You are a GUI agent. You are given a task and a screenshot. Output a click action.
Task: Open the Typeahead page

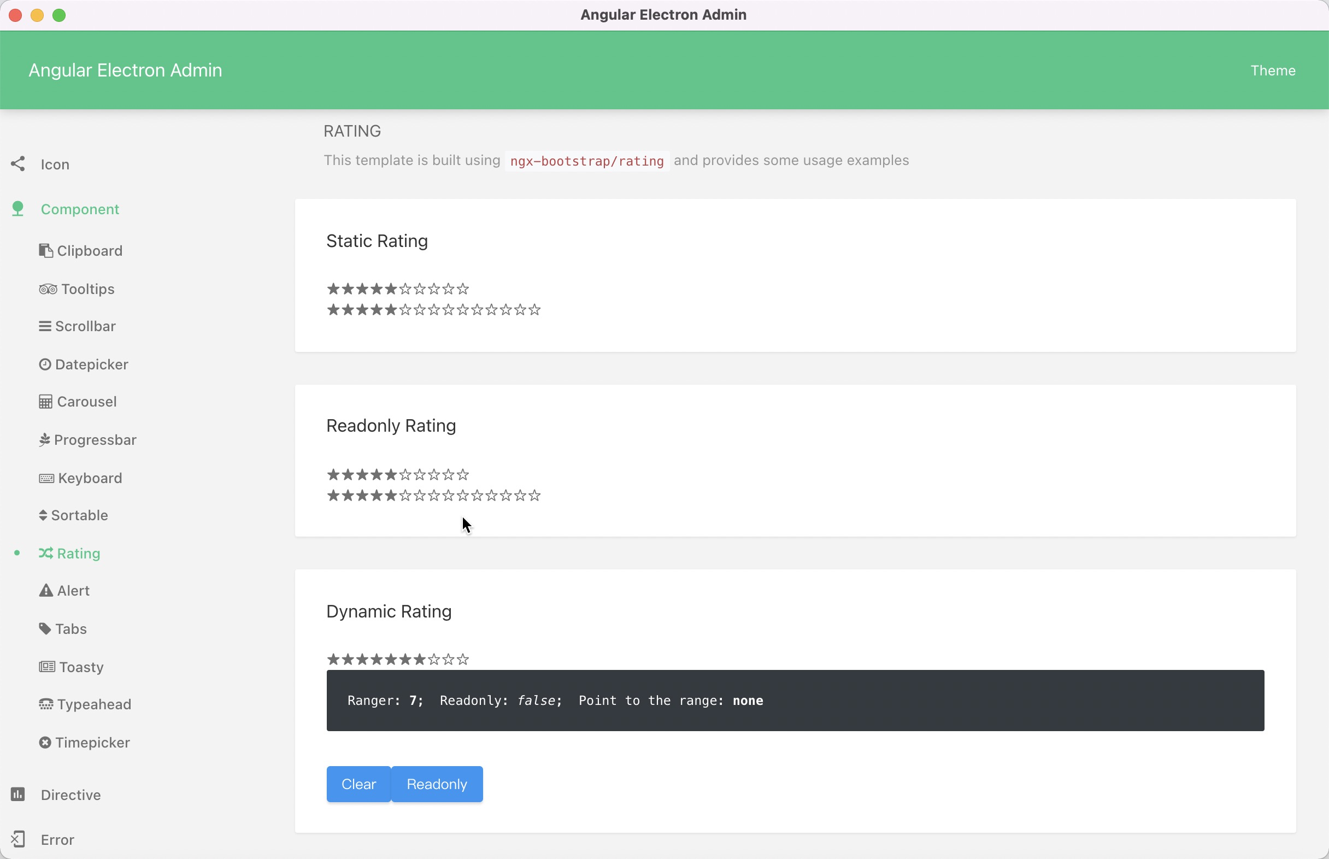pyautogui.click(x=94, y=704)
